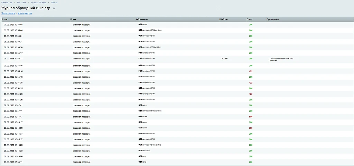354x166 pixels.
Task: Star the Журнал обращений к шлюзу page
Action: 54,8
